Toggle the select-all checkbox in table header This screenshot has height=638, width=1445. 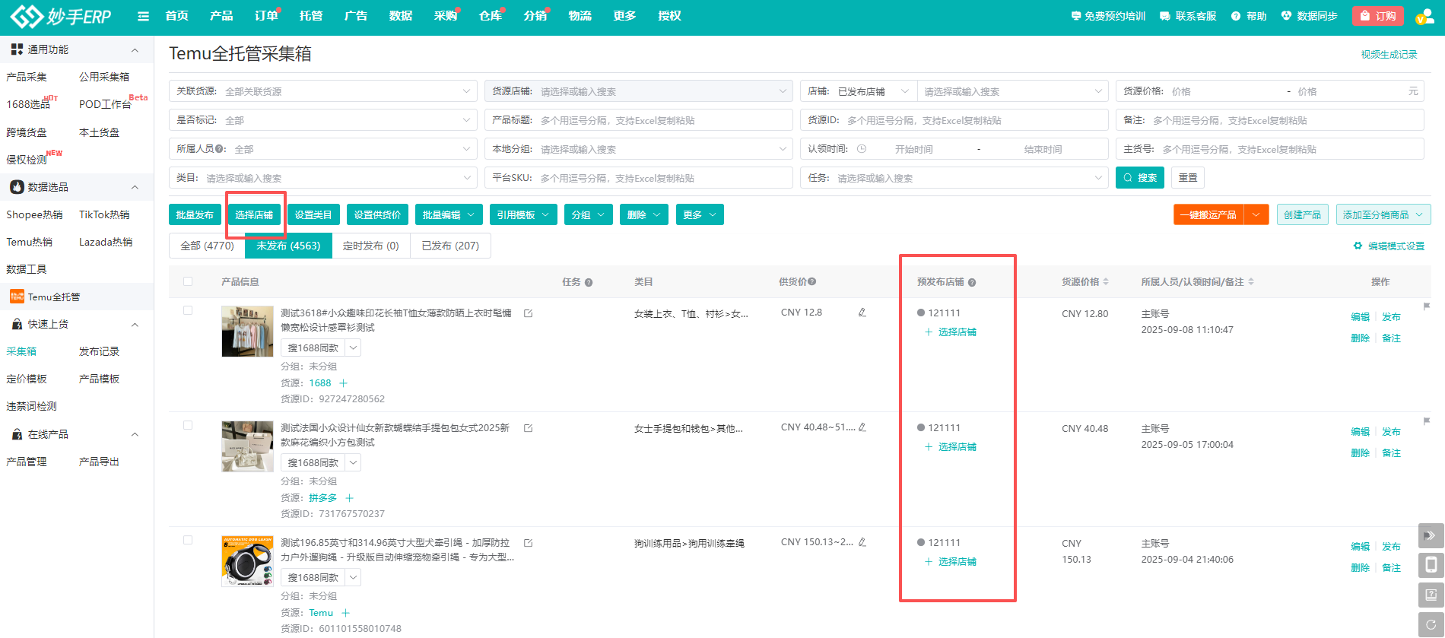(x=188, y=281)
